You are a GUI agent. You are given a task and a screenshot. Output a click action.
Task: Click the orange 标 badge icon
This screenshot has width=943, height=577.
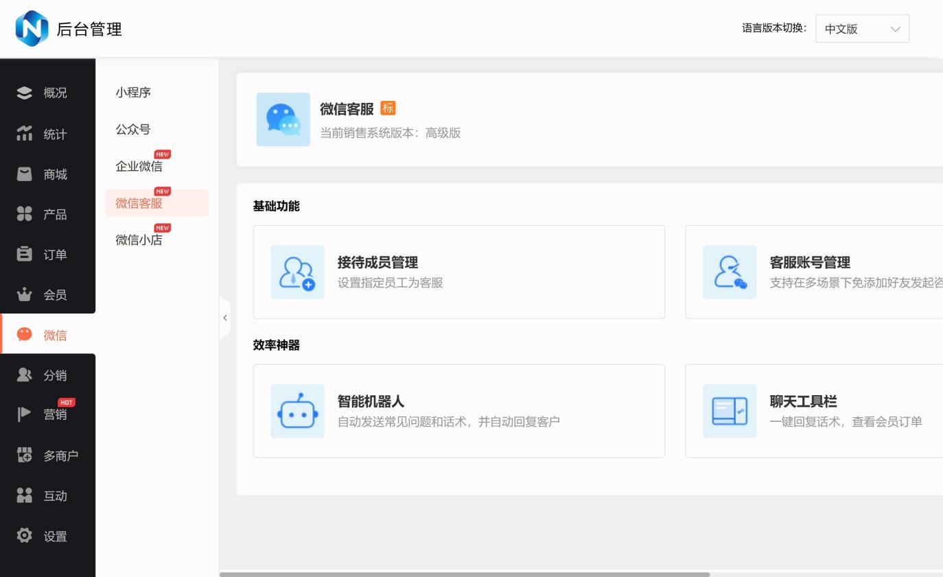point(388,108)
